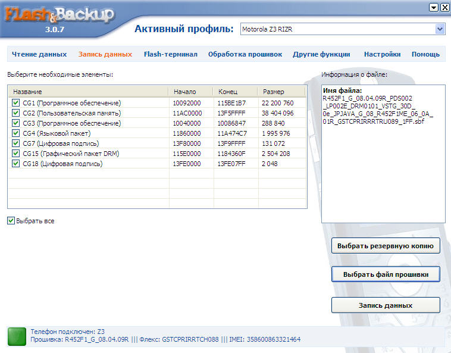Sort by the Название column header
Screen dimensions: 451x353
[x=88, y=92]
